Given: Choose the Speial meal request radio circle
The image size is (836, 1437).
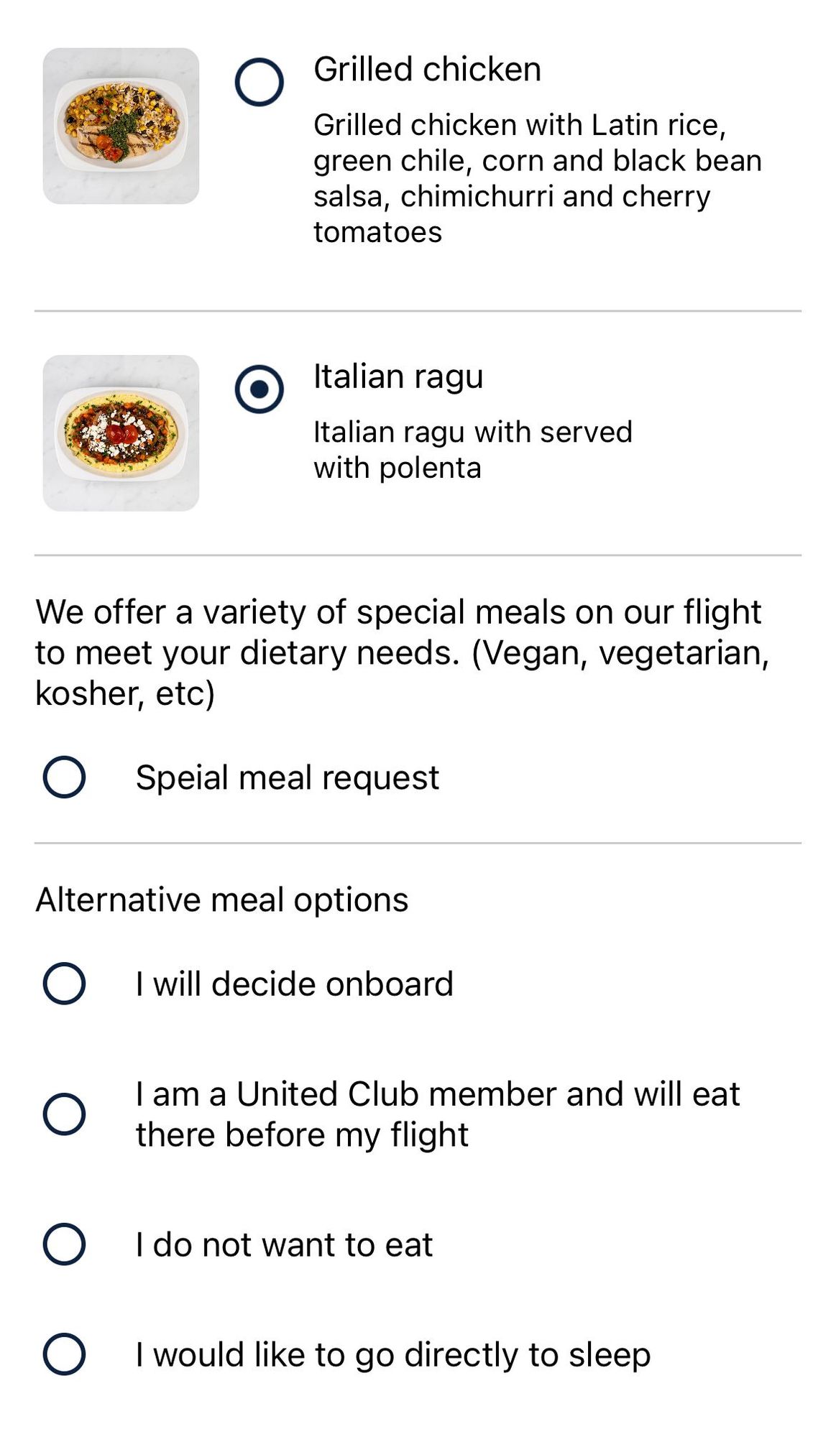Looking at the screenshot, I should tap(64, 777).
